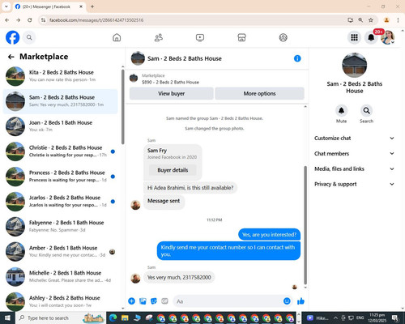Click the browser address bar URL
The image size is (405, 324).
point(96,20)
